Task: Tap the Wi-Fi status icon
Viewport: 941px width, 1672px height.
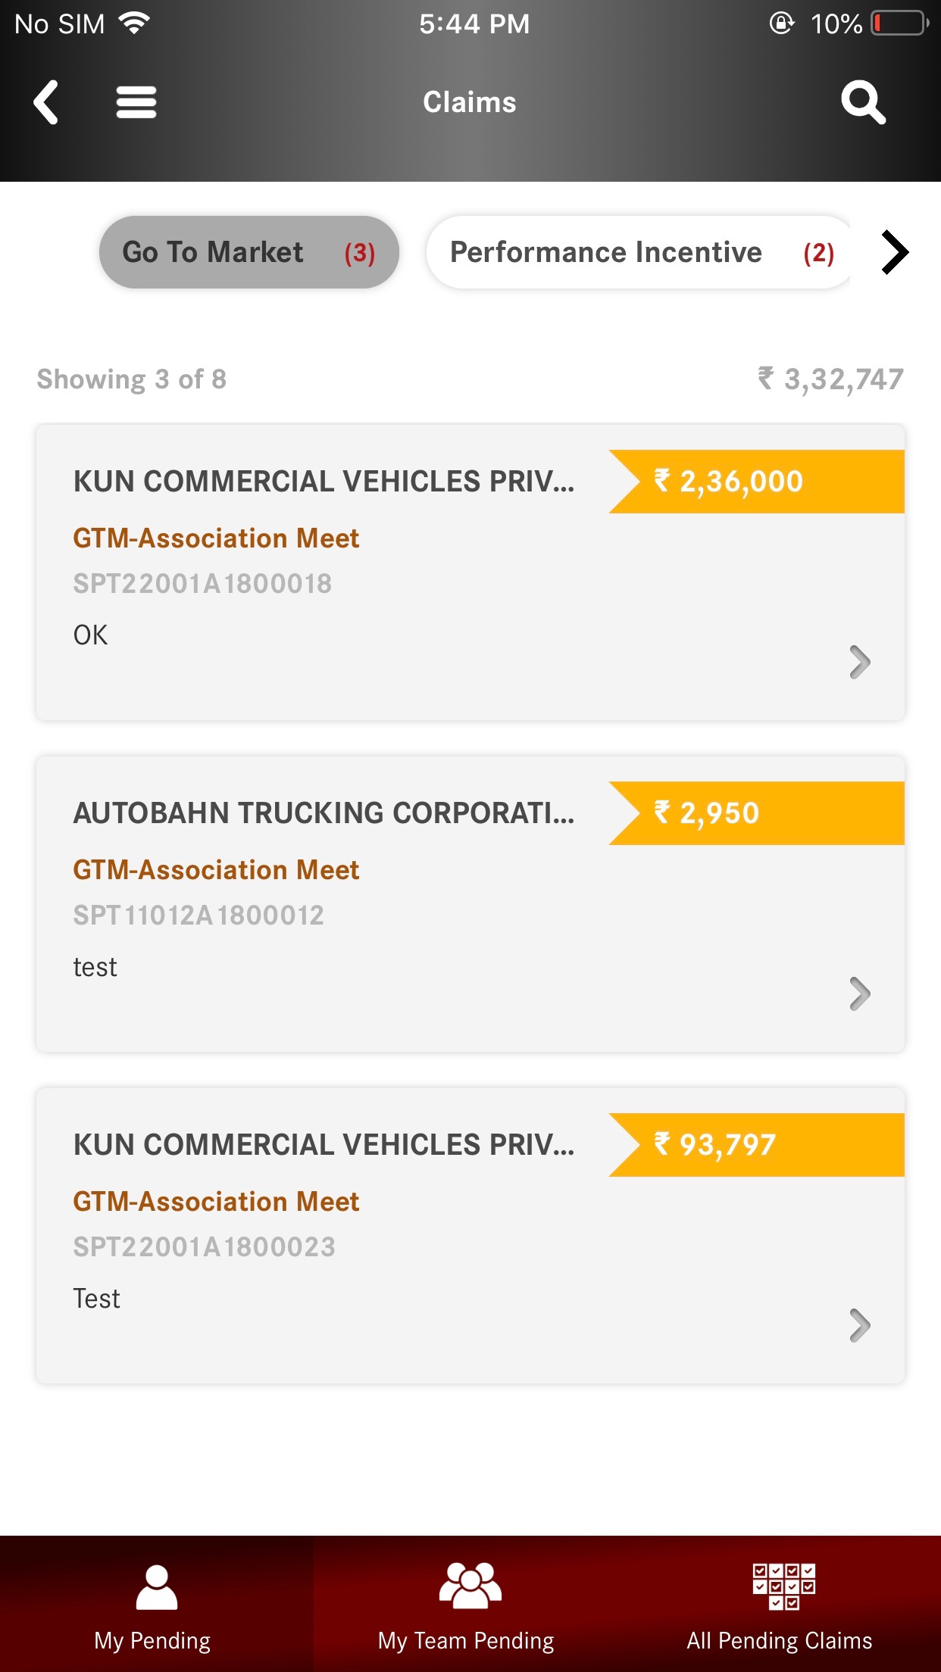Action: (x=135, y=23)
